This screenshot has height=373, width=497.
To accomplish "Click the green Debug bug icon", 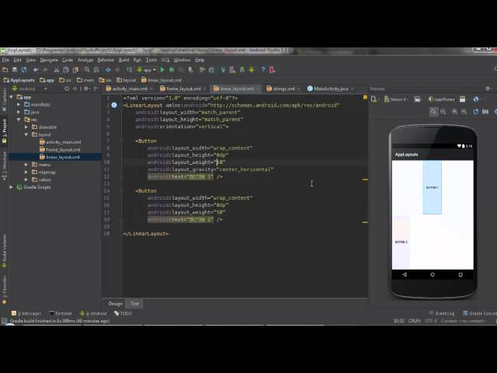I will [x=172, y=70].
